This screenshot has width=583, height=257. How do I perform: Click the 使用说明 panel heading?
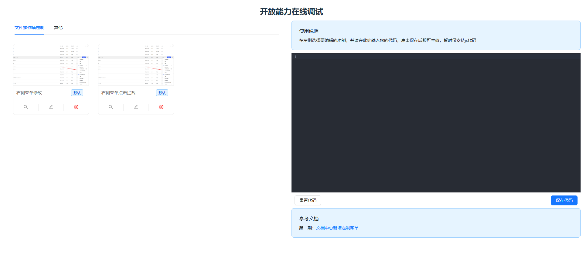click(x=309, y=31)
